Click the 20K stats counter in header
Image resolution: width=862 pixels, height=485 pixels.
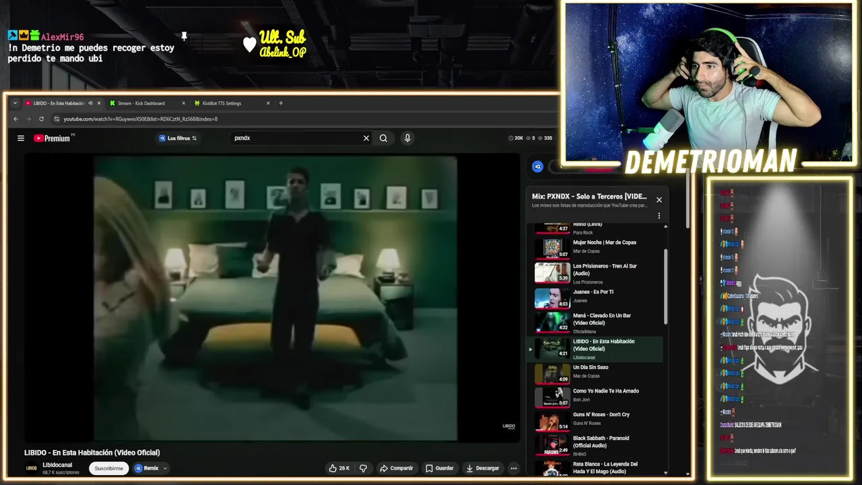click(x=516, y=138)
